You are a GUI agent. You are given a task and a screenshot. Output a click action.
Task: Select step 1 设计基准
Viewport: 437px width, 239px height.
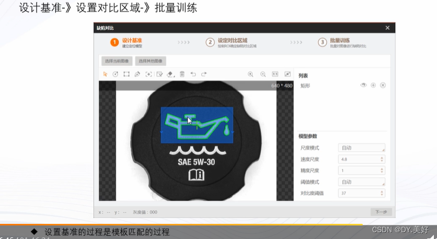tap(126, 42)
